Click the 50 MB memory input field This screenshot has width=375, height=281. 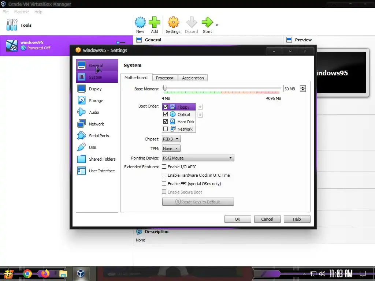point(292,89)
